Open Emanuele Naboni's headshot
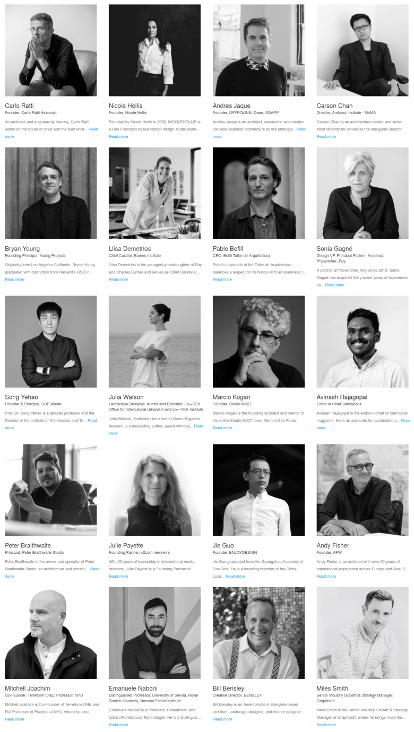 [x=154, y=633]
